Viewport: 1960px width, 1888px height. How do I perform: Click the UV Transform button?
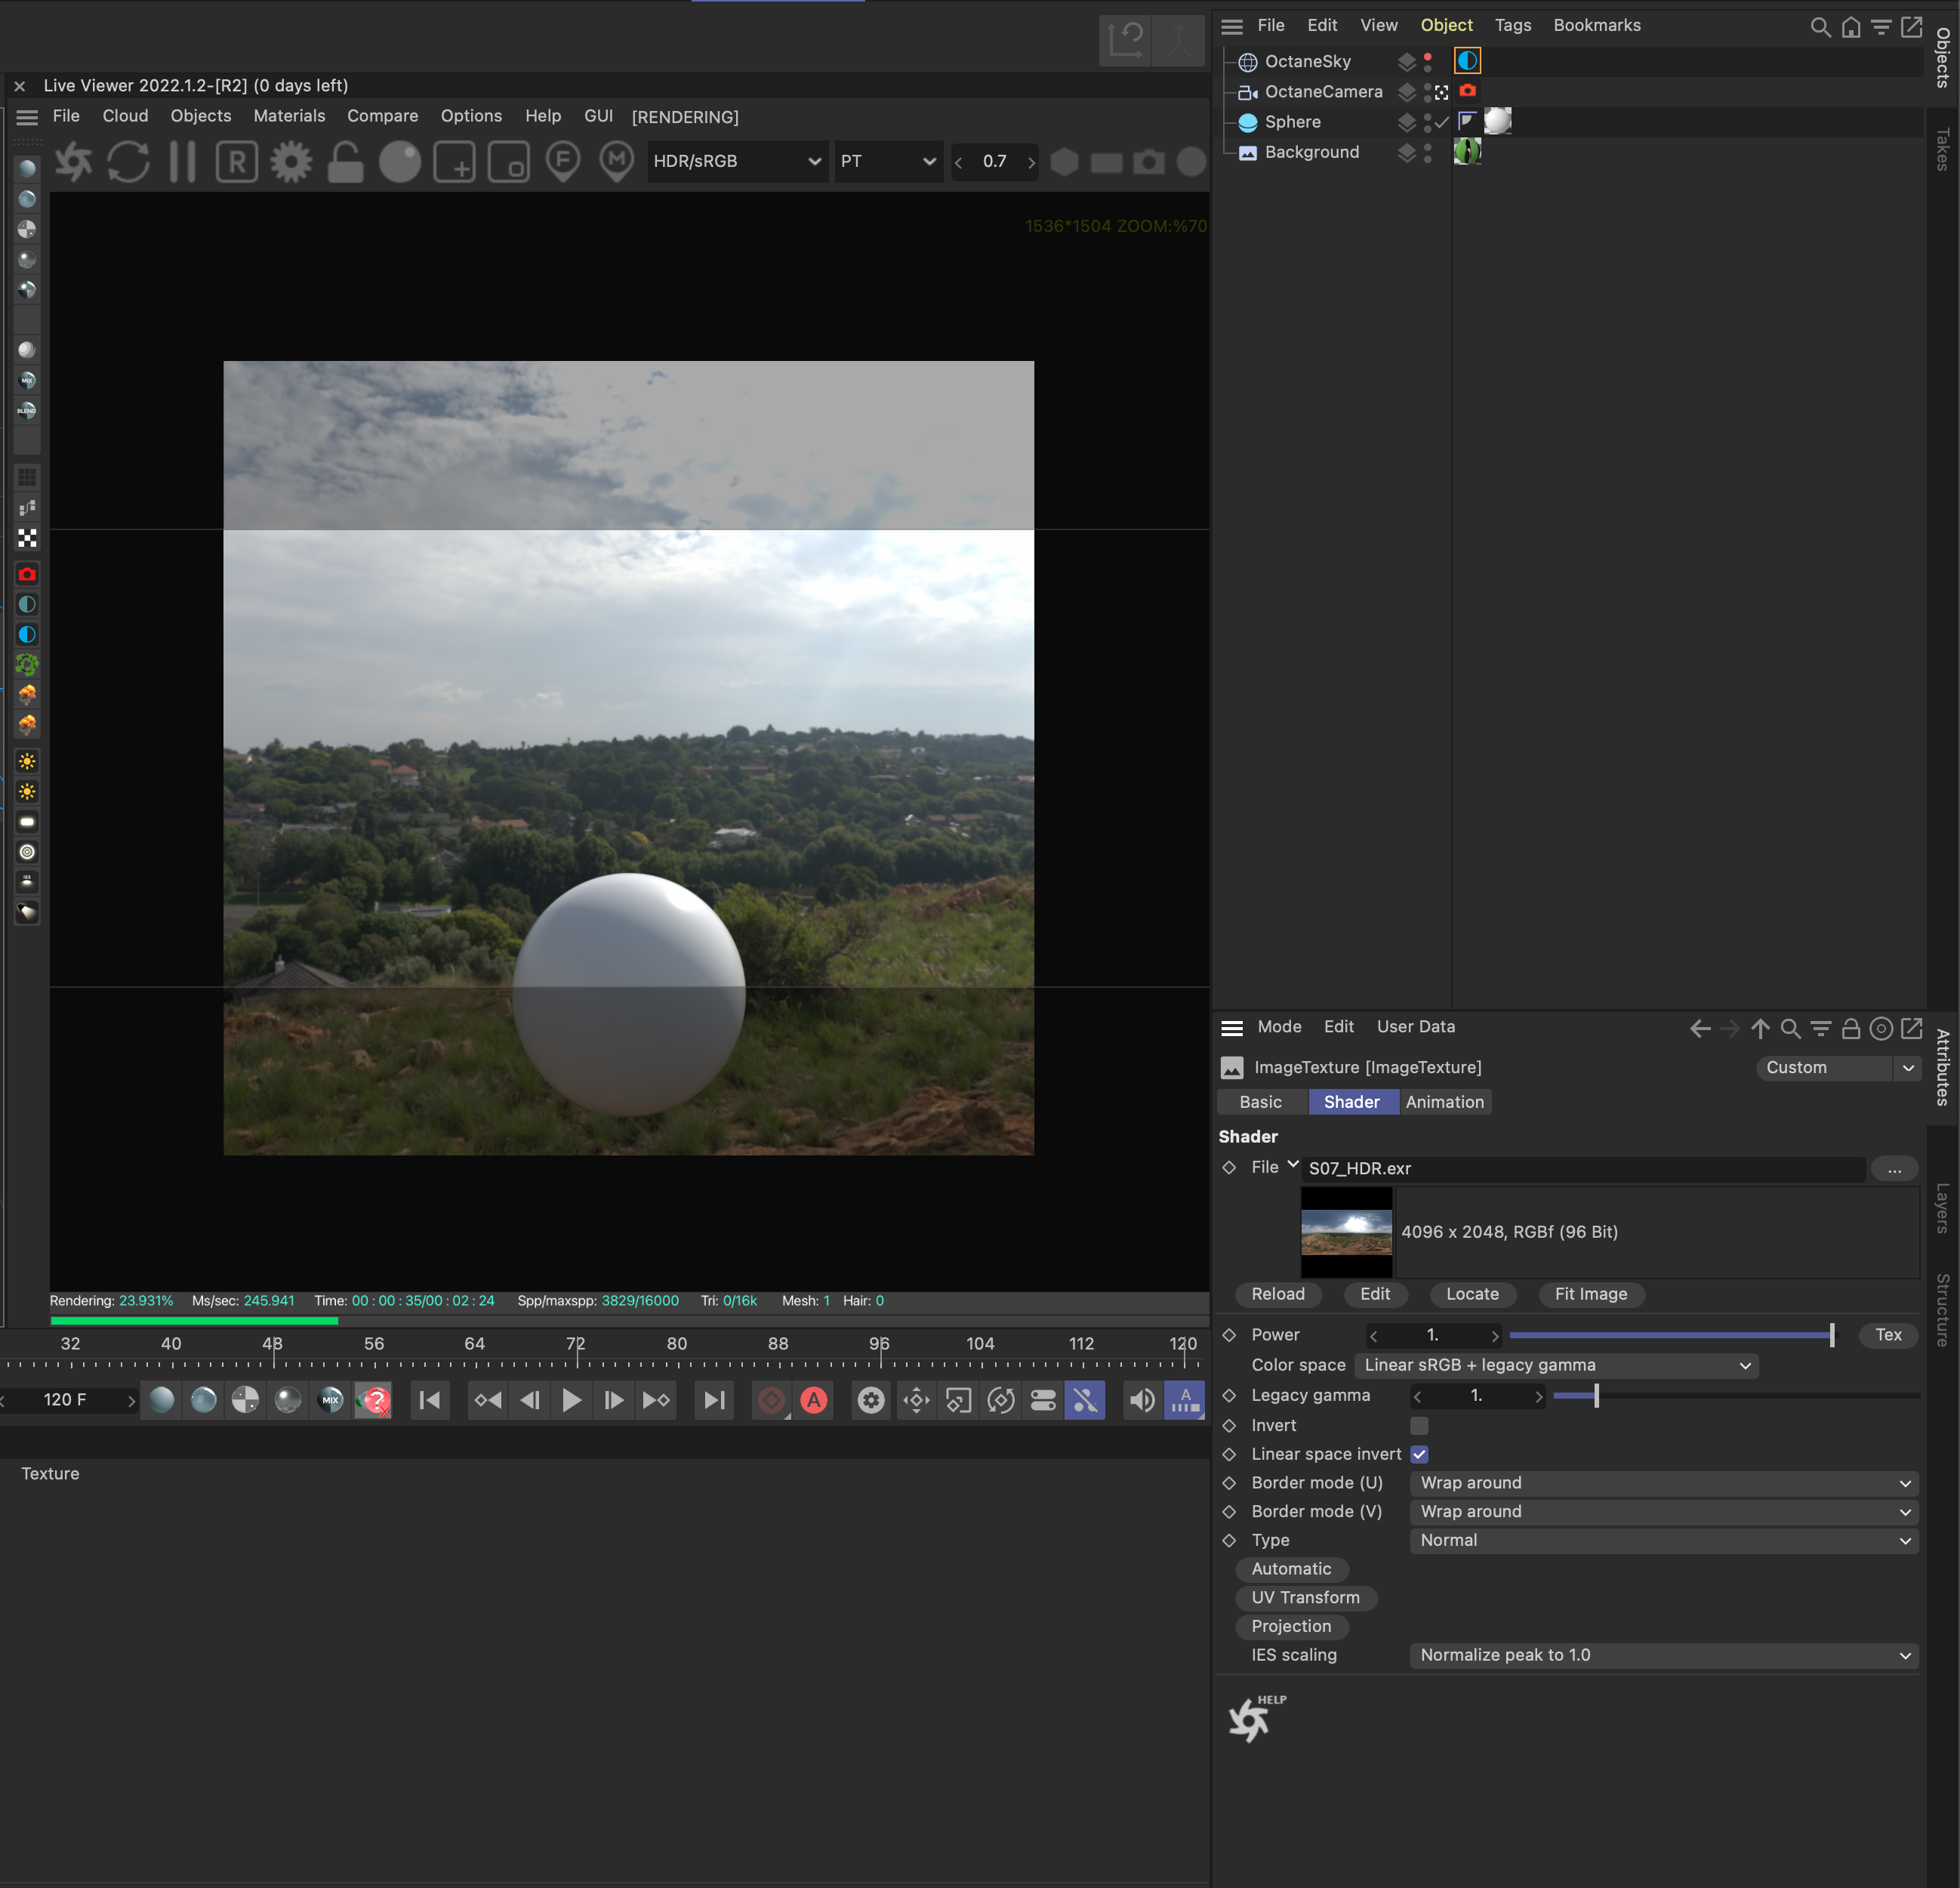click(1306, 1598)
